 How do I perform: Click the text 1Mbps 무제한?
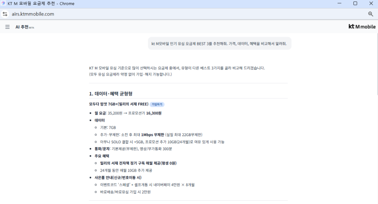click(152, 135)
